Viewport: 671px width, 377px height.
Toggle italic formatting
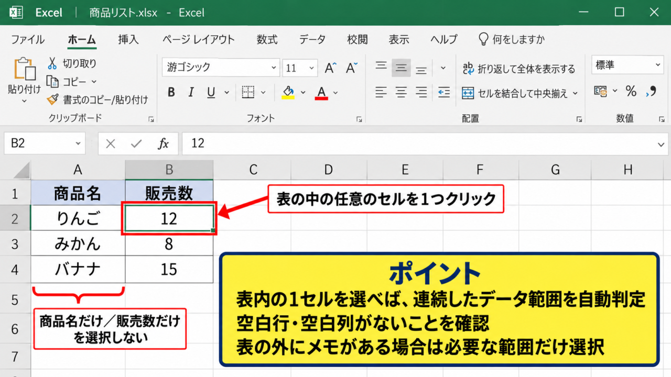click(x=191, y=93)
